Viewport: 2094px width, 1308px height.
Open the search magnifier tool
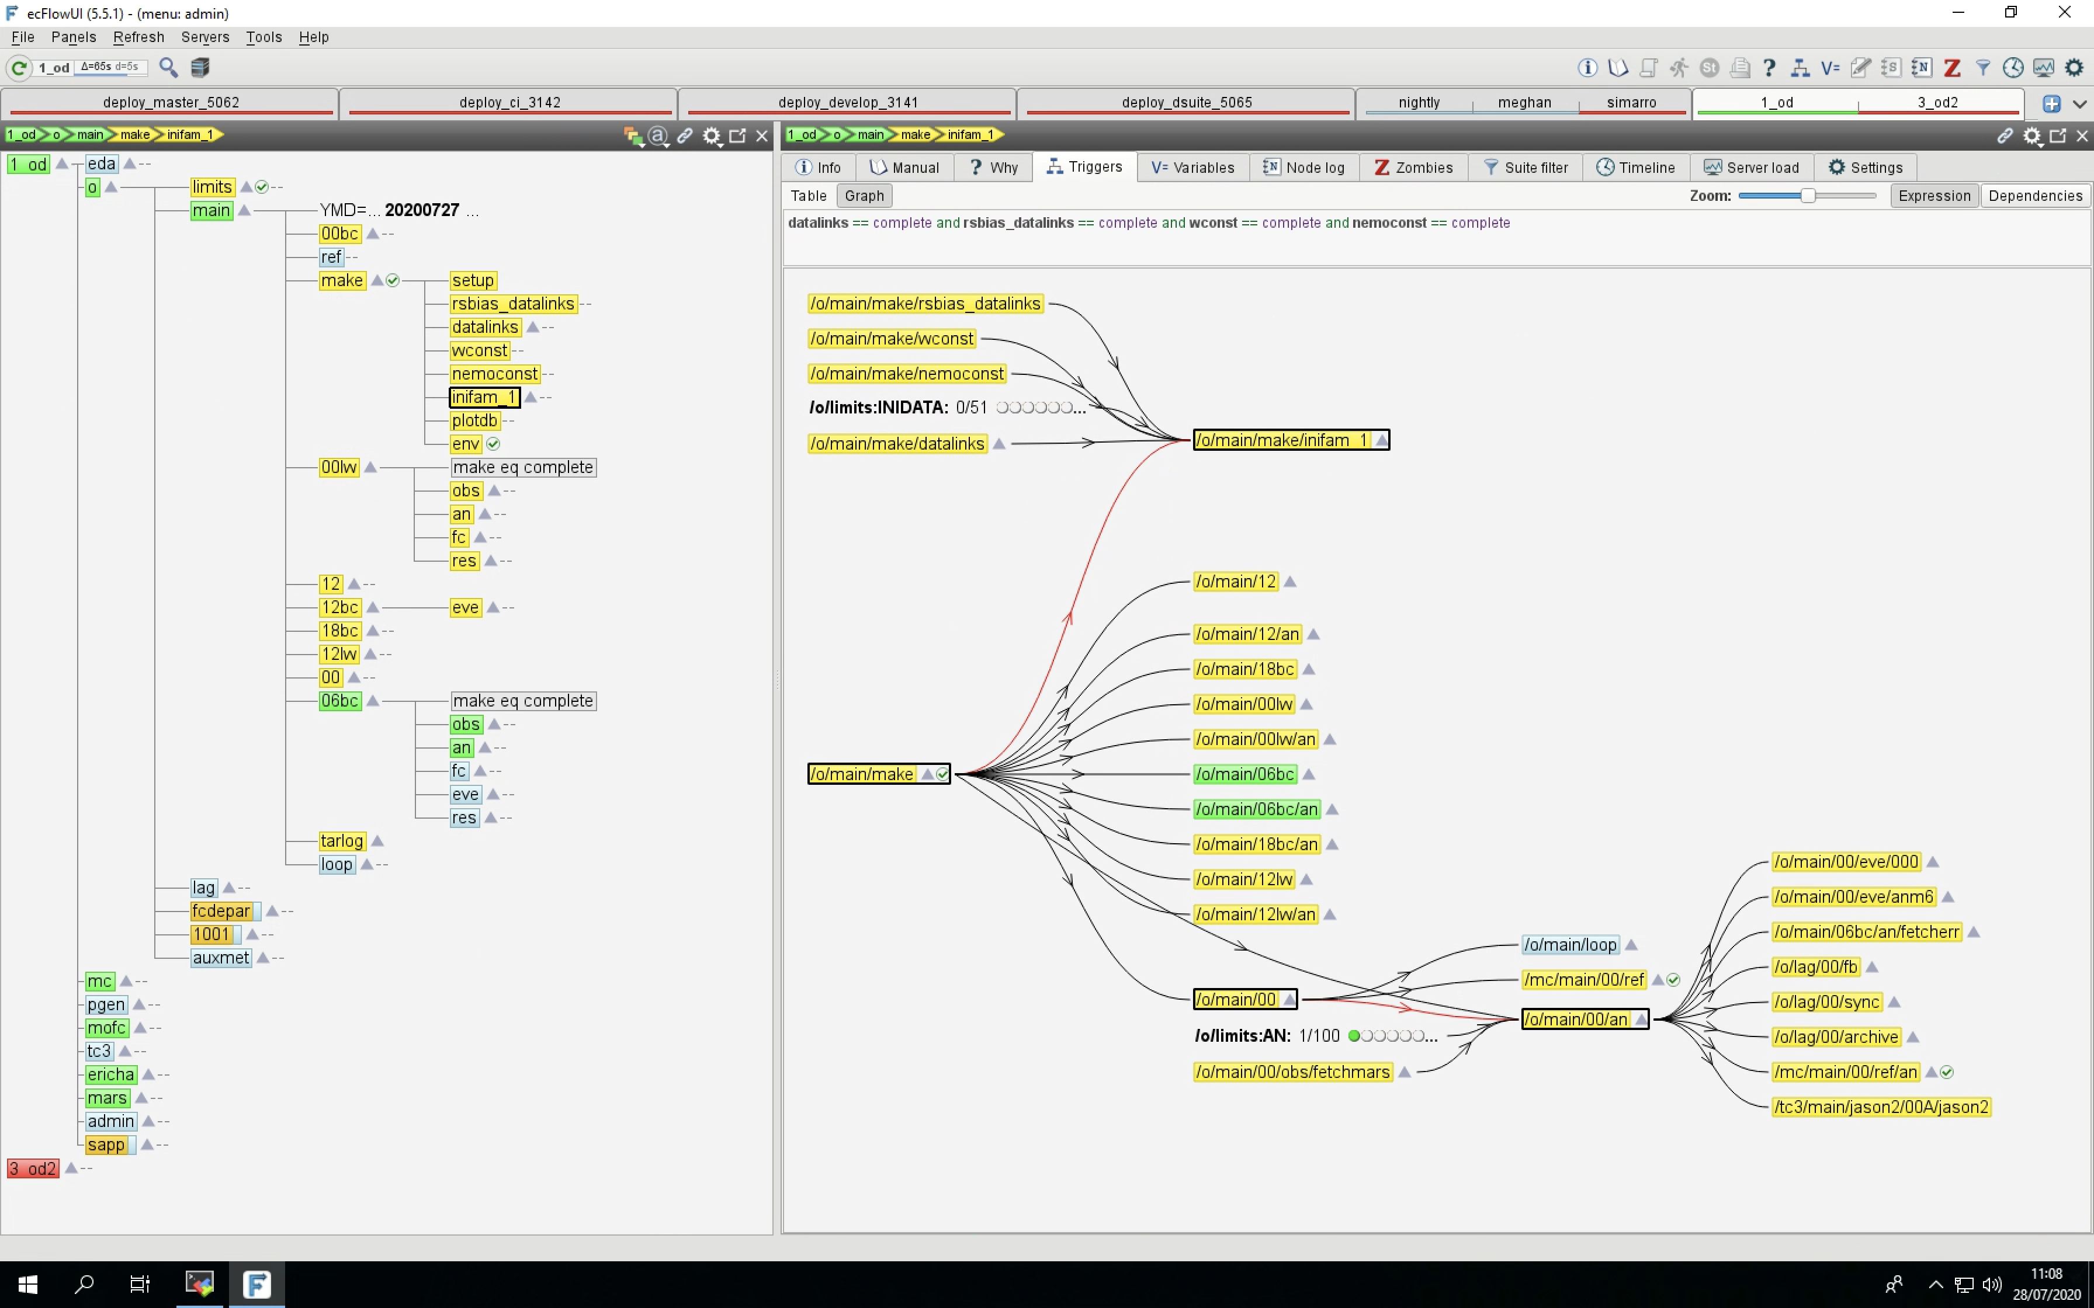click(x=169, y=68)
